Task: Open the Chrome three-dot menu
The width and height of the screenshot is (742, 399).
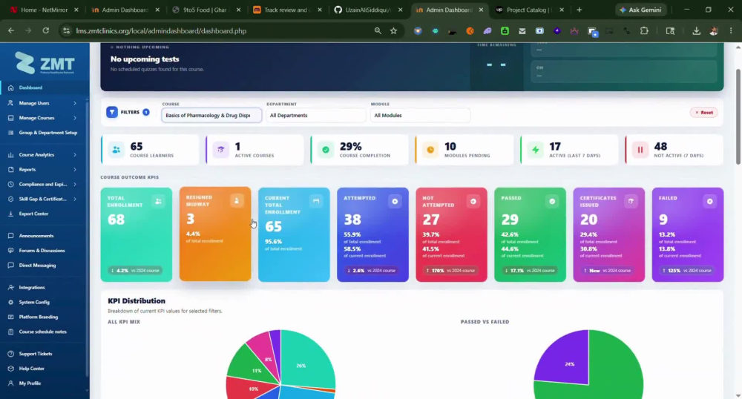Action: [731, 30]
